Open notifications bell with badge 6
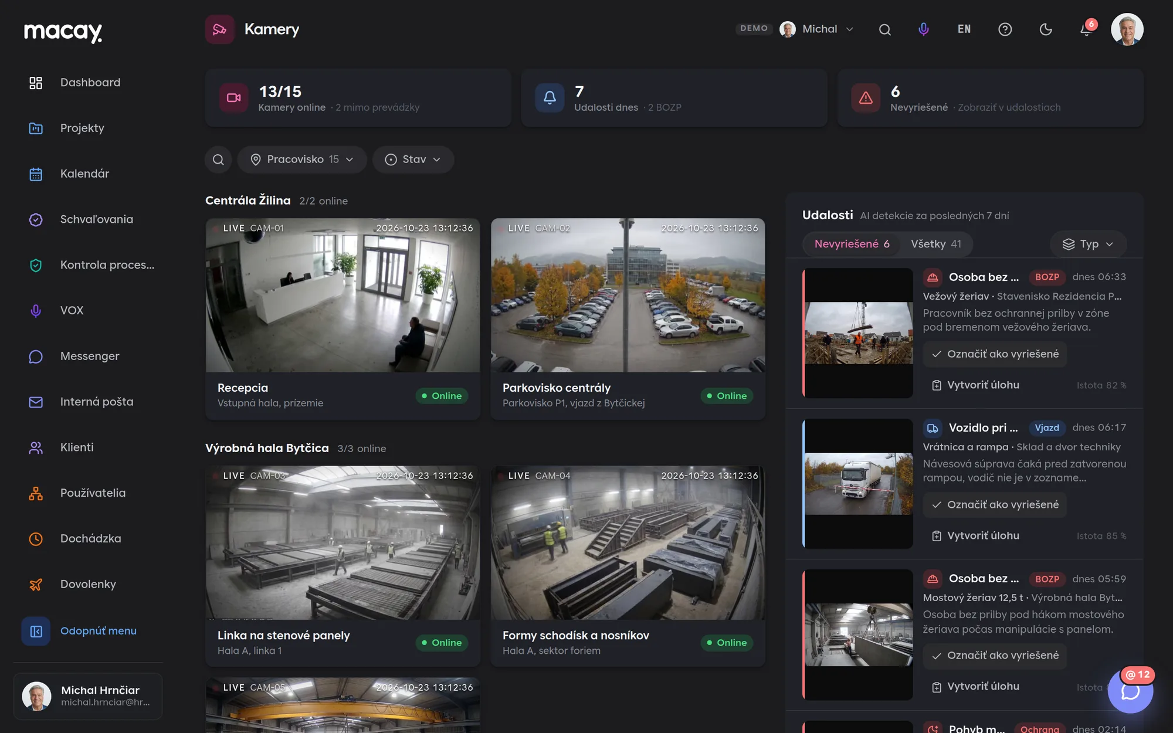This screenshot has width=1173, height=733. 1087,29
